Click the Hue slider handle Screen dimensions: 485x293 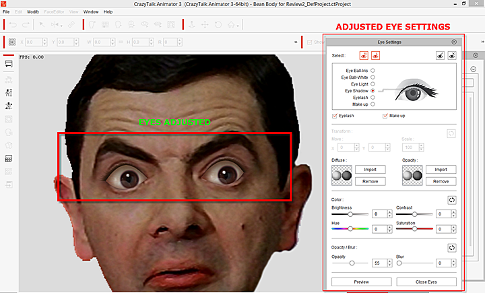pyautogui.click(x=350, y=230)
